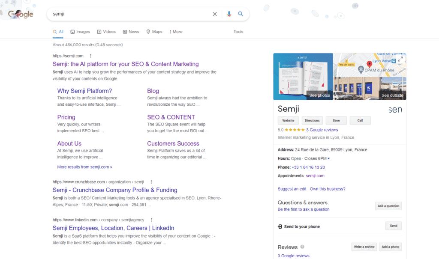The image size is (439, 259).
Task: Click the Ask a question button
Action: point(388,206)
